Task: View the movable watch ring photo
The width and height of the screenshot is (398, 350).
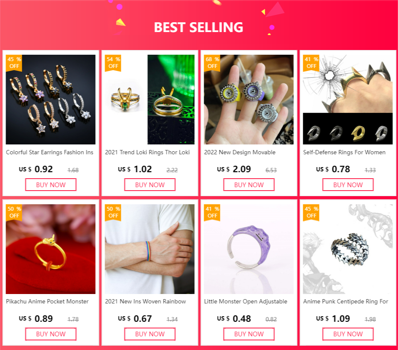Action: pyautogui.click(x=249, y=100)
